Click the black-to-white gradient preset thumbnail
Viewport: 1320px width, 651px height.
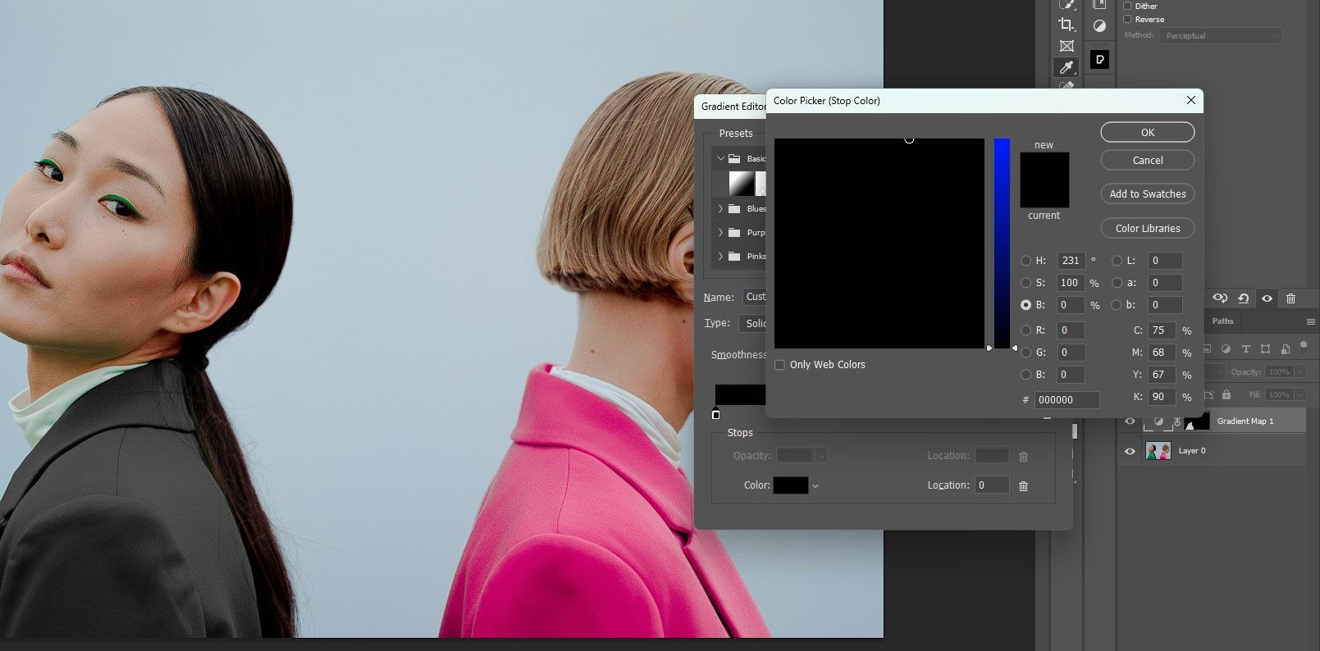coord(741,184)
